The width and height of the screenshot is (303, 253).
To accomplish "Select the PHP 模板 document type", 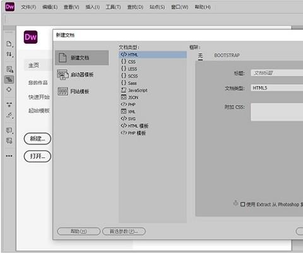I will (x=153, y=133).
